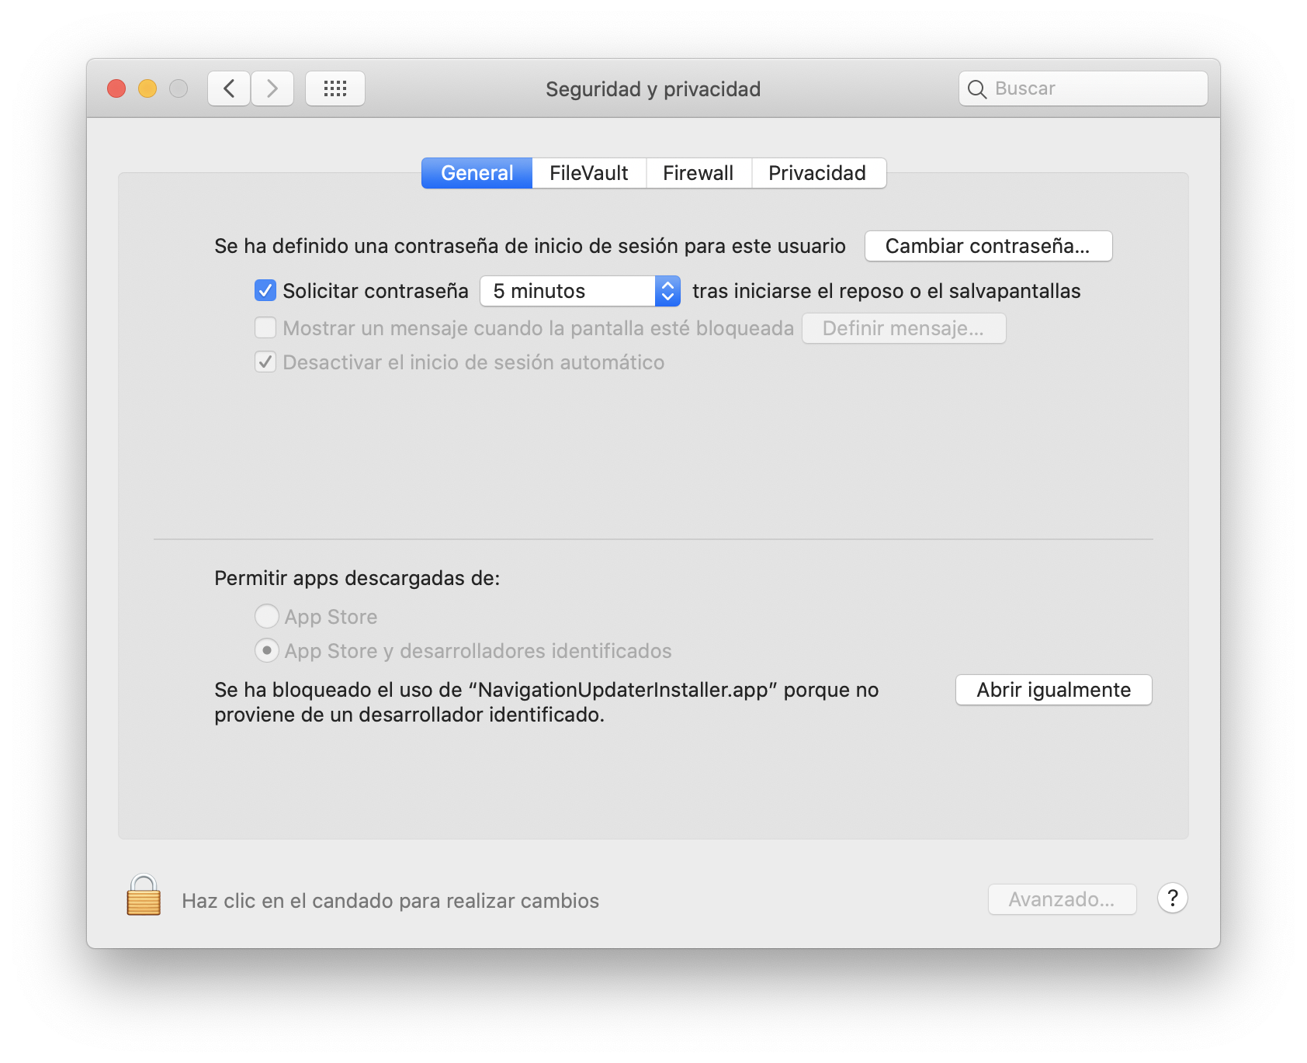Open help with the question mark button
Image resolution: width=1307 pixels, height=1063 pixels.
(1172, 899)
